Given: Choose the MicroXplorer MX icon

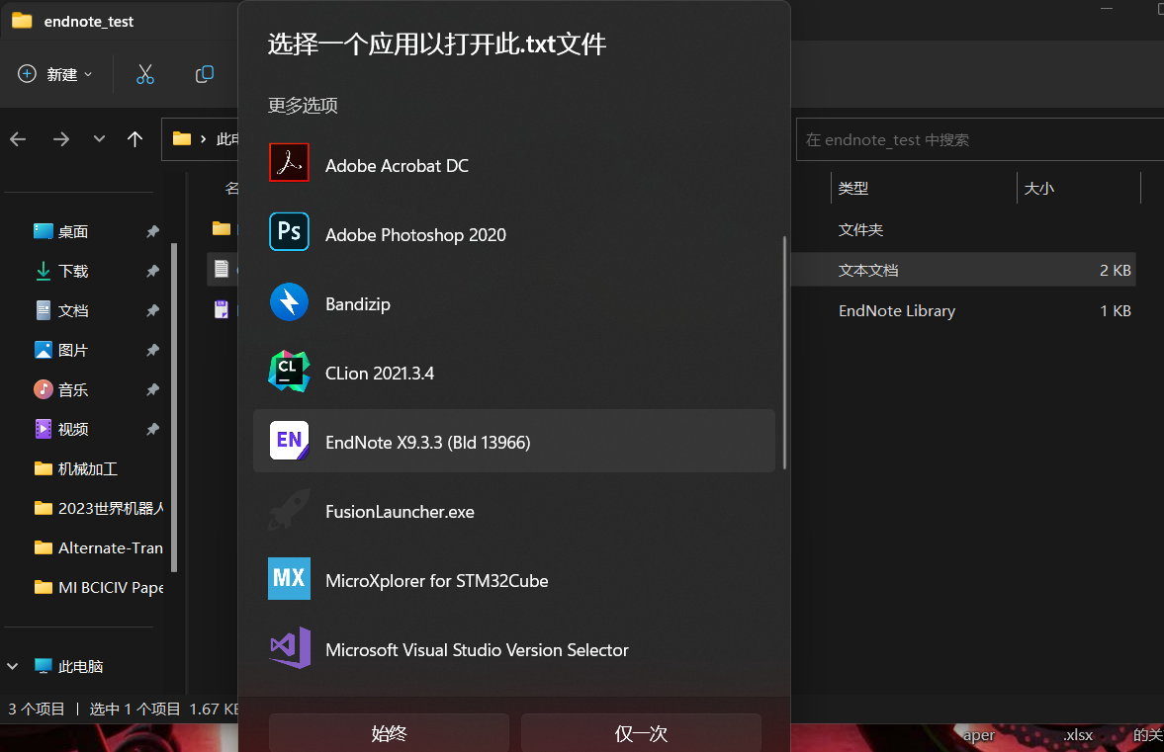Looking at the screenshot, I should click(x=289, y=578).
